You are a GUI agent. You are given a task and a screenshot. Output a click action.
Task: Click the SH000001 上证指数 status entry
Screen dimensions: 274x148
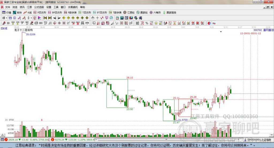[258, 140]
